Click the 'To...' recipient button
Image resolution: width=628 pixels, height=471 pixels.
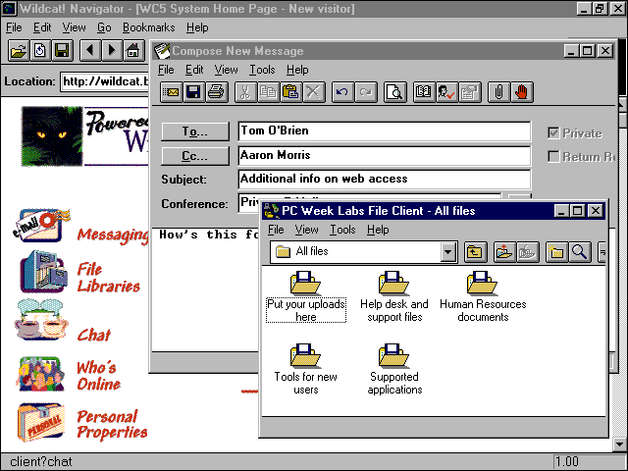[195, 131]
